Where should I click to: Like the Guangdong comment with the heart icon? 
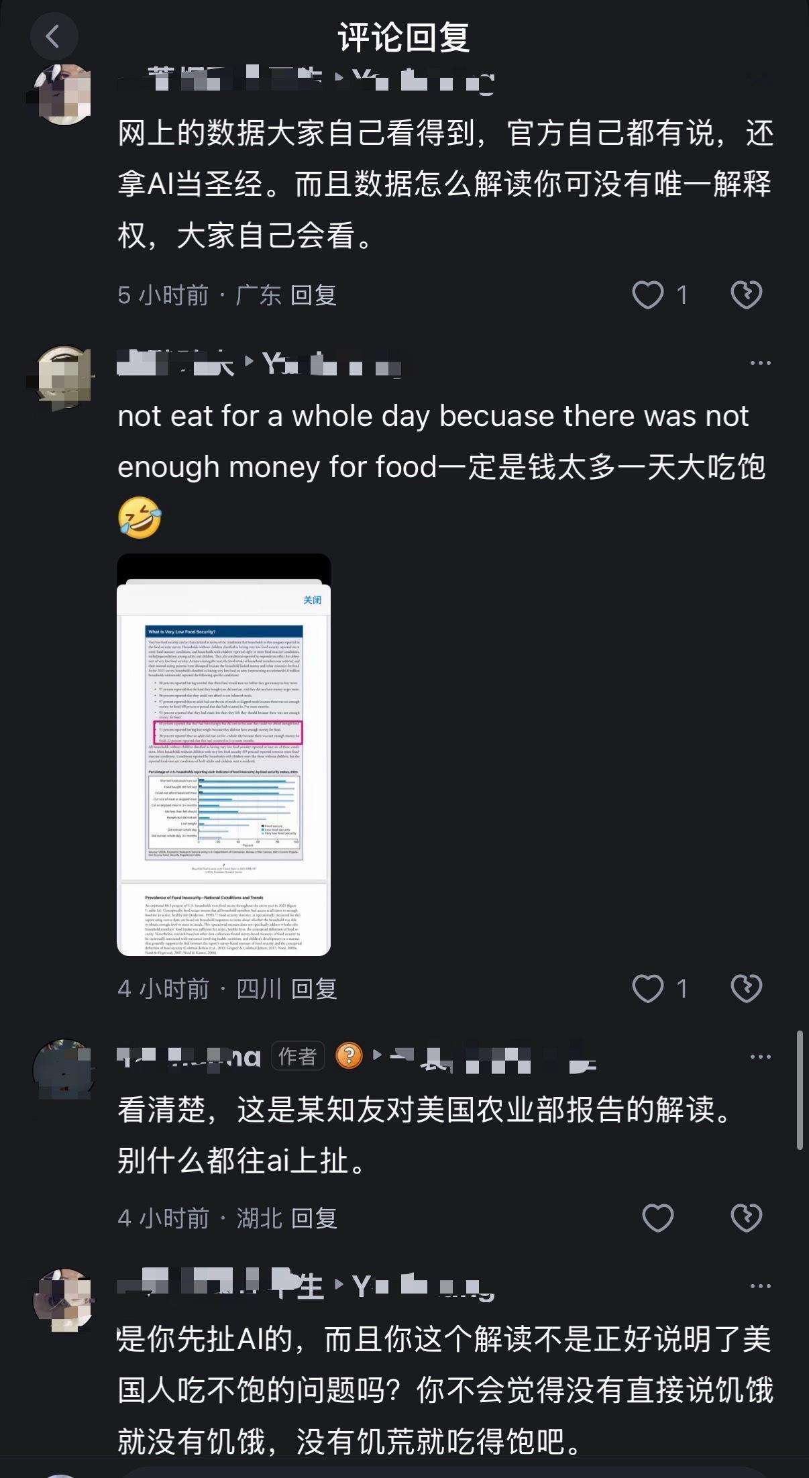point(647,295)
